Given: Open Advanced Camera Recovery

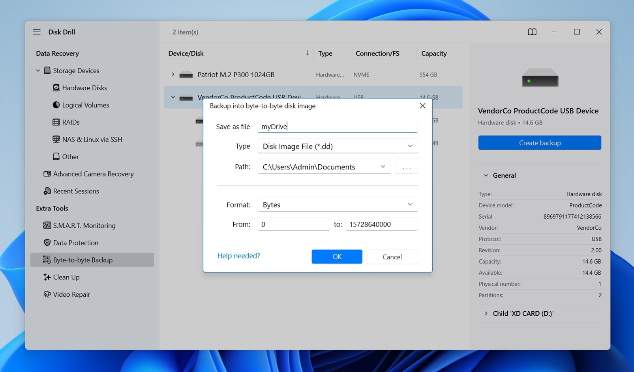Looking at the screenshot, I should coord(94,174).
